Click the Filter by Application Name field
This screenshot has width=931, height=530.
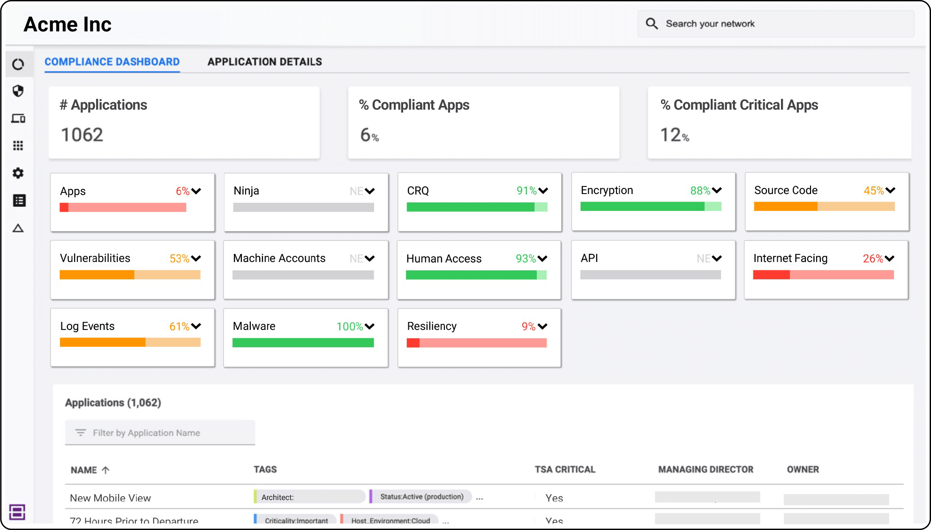tap(160, 433)
